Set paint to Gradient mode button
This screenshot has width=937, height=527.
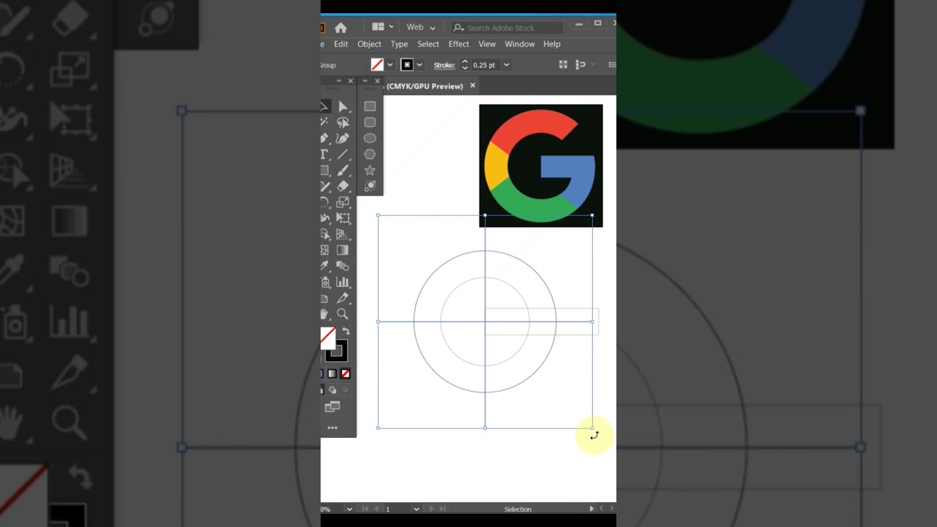click(x=332, y=374)
